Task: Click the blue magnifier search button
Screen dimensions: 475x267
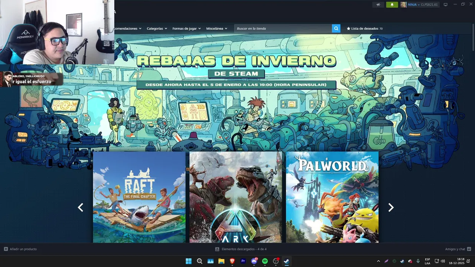Action: click(336, 29)
